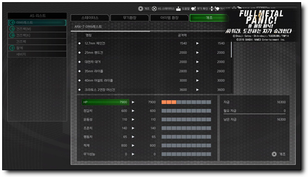Click the arrow in the 12.7mm 체인건 row

[x=197, y=43]
